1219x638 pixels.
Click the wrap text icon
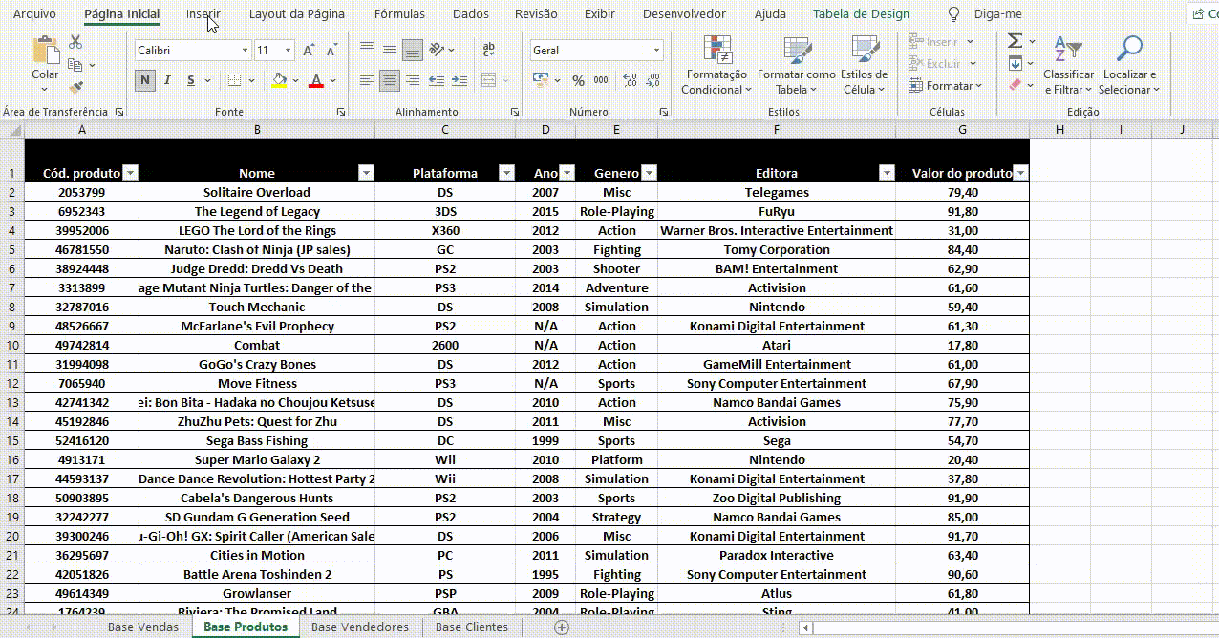click(489, 50)
